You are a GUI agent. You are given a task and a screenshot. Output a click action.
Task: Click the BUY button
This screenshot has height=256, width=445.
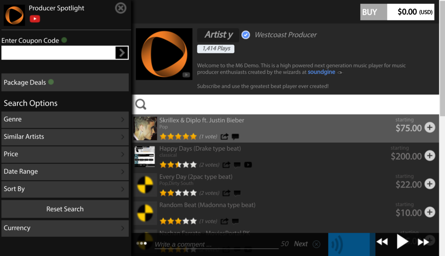coord(373,12)
